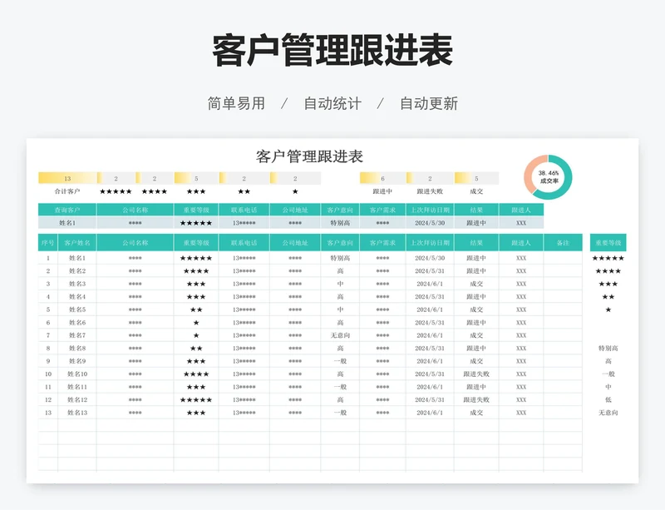Select the 成交 label in the summary strip
The height and width of the screenshot is (510, 665).
point(476,191)
